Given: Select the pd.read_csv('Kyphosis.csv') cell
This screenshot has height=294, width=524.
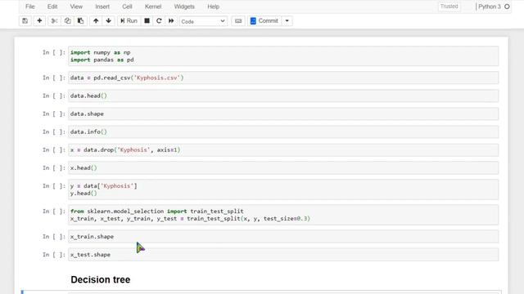Looking at the screenshot, I should coord(283,78).
